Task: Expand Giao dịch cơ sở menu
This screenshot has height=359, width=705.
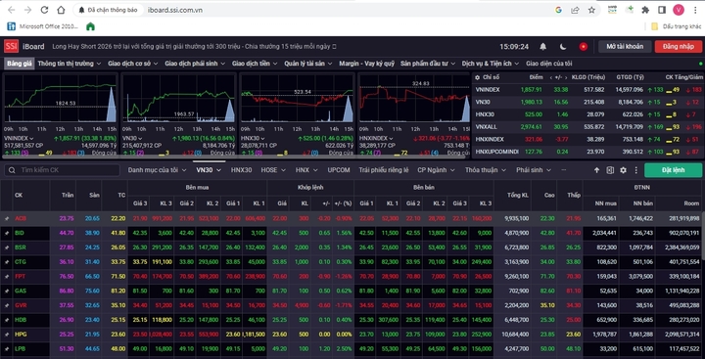Action: coord(133,64)
